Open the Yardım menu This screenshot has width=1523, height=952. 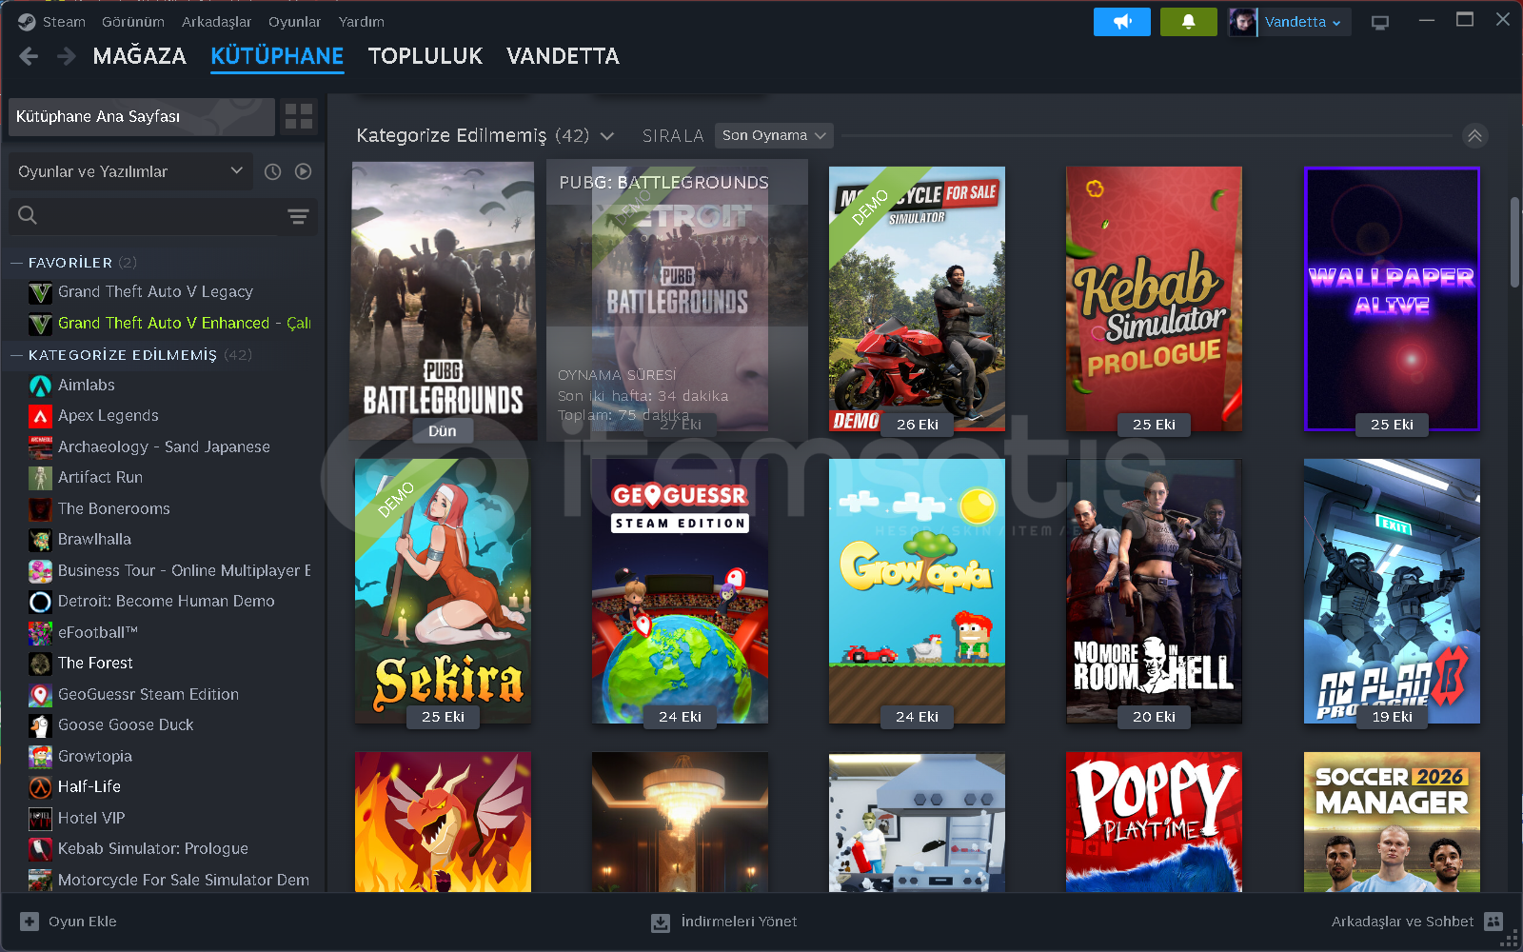click(362, 22)
